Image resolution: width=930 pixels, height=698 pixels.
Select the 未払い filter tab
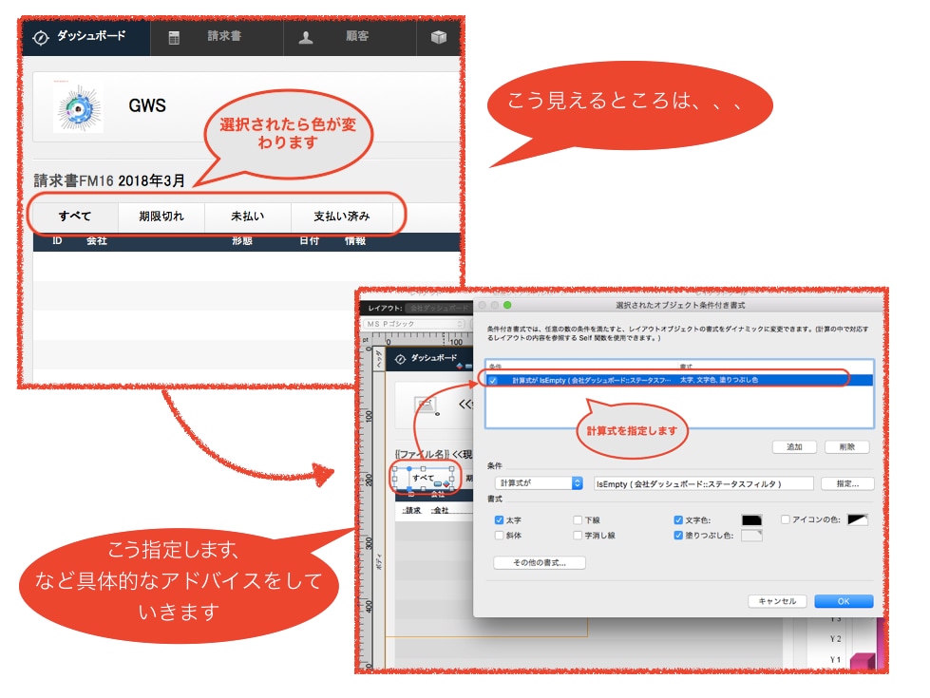point(247,217)
